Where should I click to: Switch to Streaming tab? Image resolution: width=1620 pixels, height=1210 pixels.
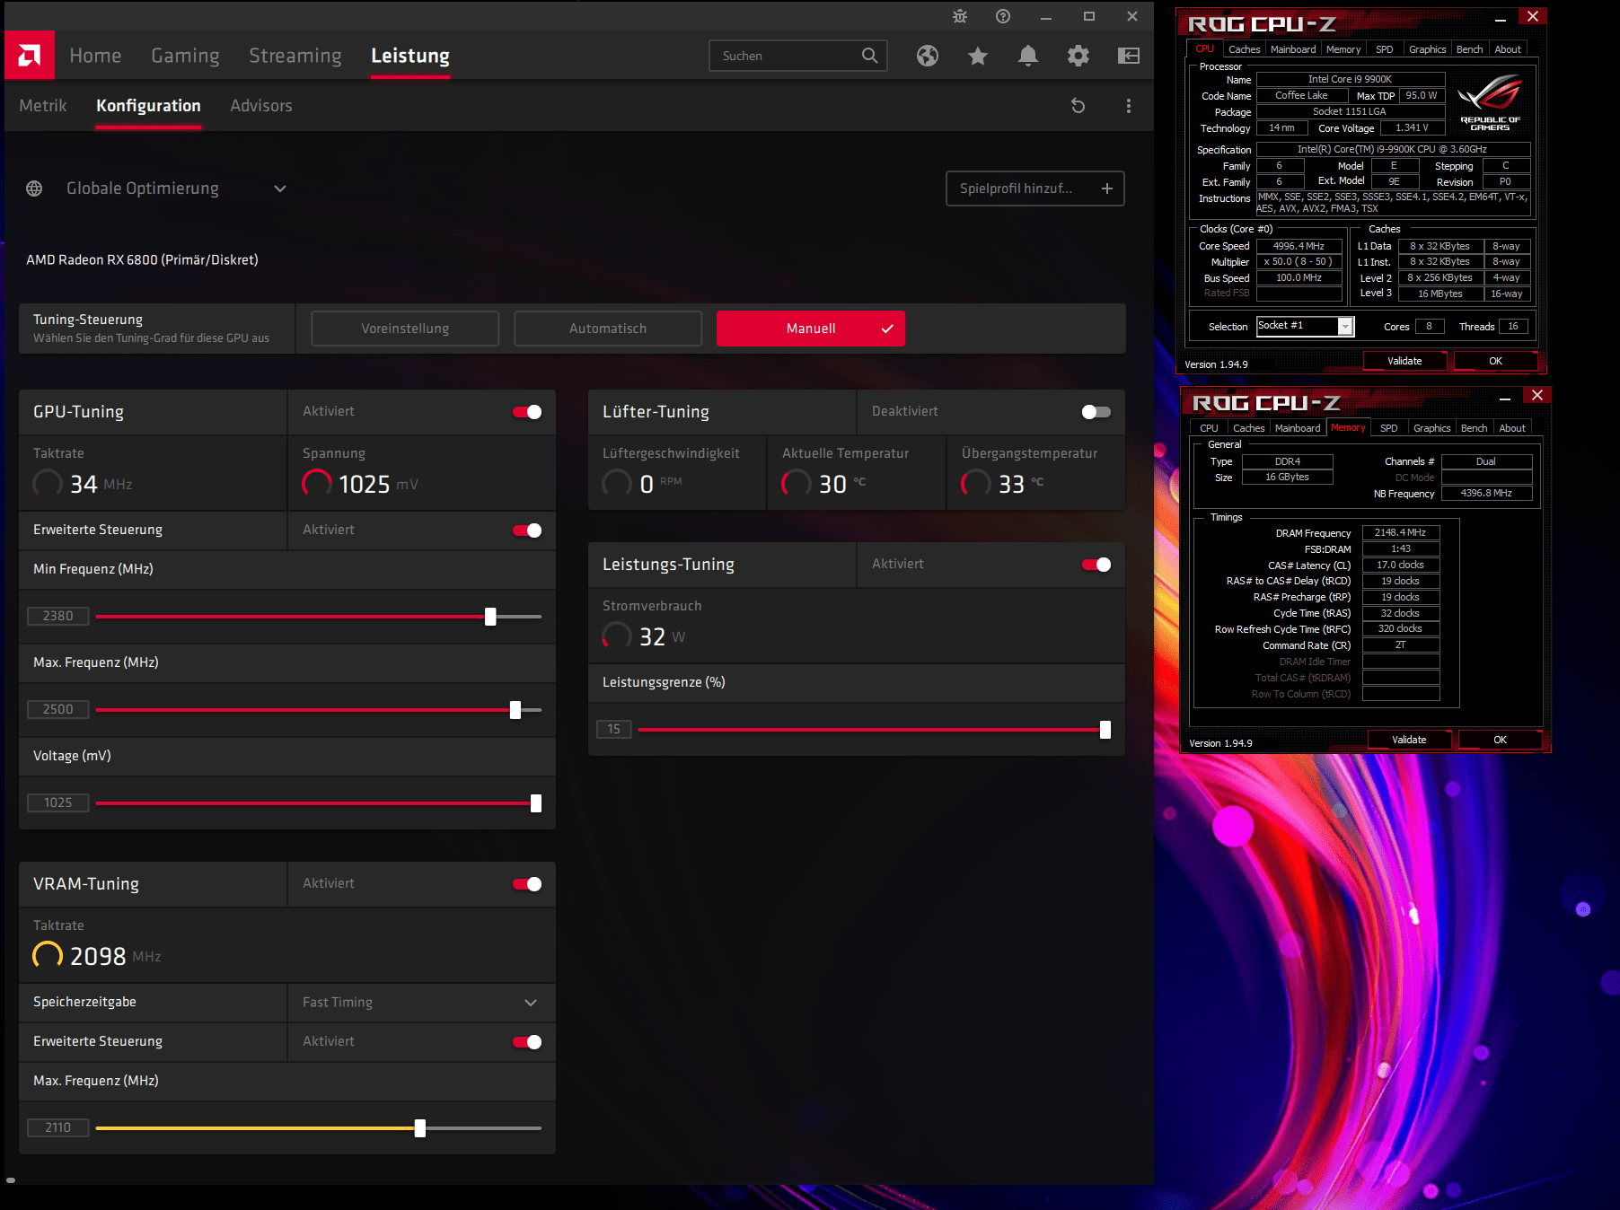pos(295,56)
